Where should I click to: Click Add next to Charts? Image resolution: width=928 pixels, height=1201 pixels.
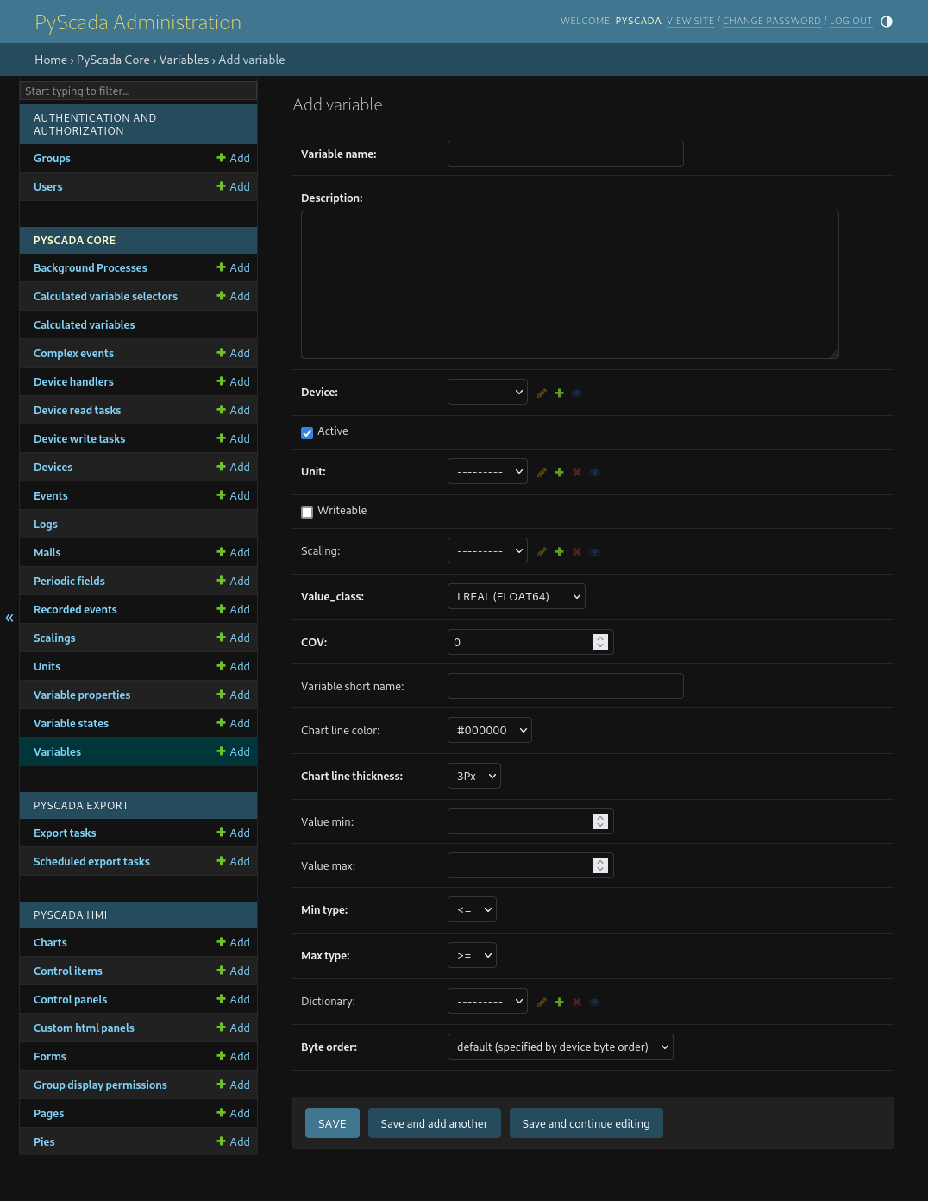click(233, 942)
